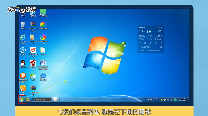Open the bottom WinRAR archive icon

[33, 90]
